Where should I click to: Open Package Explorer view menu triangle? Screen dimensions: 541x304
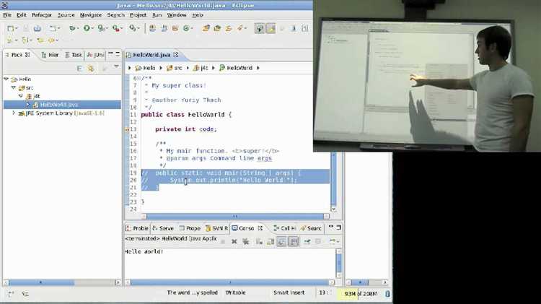(116, 66)
